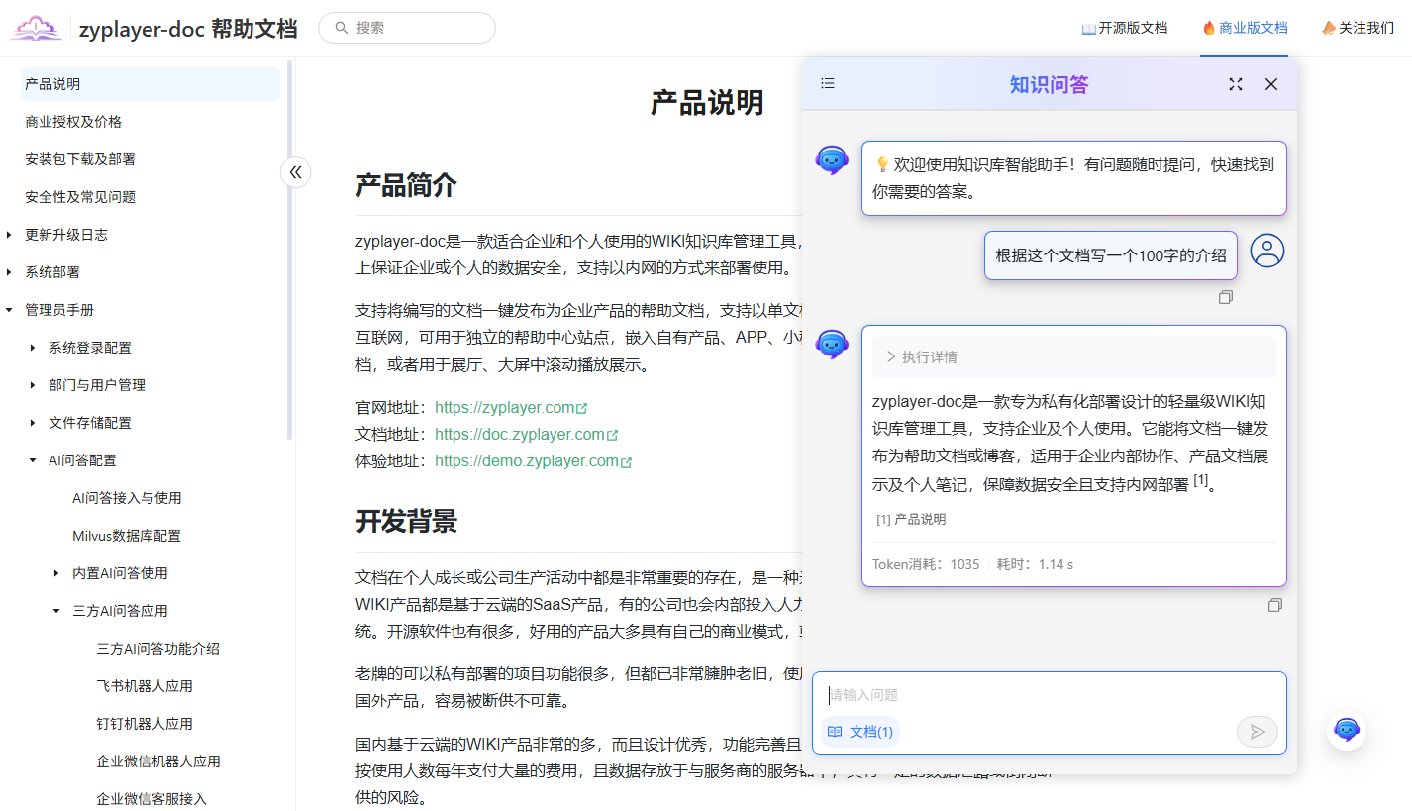
Task: Click the sidebar vertical scrollbar
Action: [x=289, y=250]
